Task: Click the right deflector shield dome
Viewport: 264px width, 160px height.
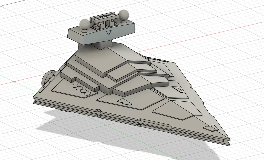Action: click(124, 15)
